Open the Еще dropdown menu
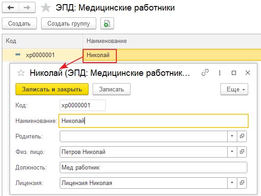 234,90
